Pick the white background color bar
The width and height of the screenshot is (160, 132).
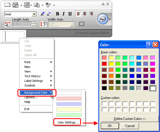click(x=69, y=93)
